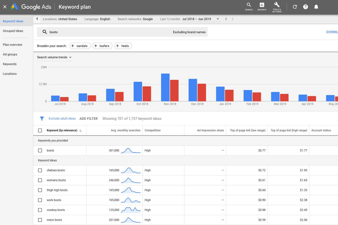This screenshot has height=225, width=338.
Task: Select the work boots checkbox
Action: coord(40,200)
